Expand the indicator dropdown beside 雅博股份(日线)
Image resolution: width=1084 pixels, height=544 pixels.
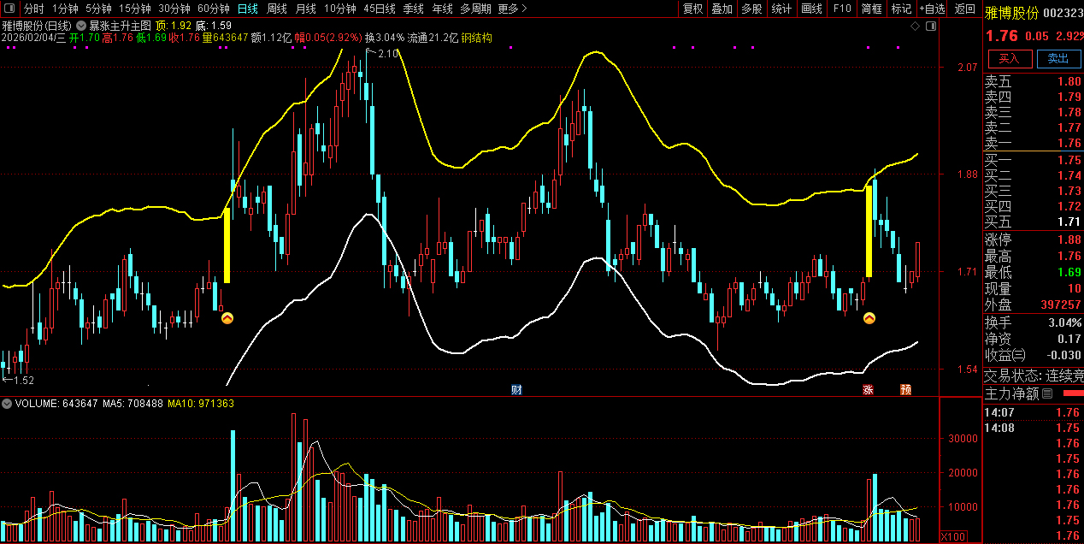(x=81, y=26)
